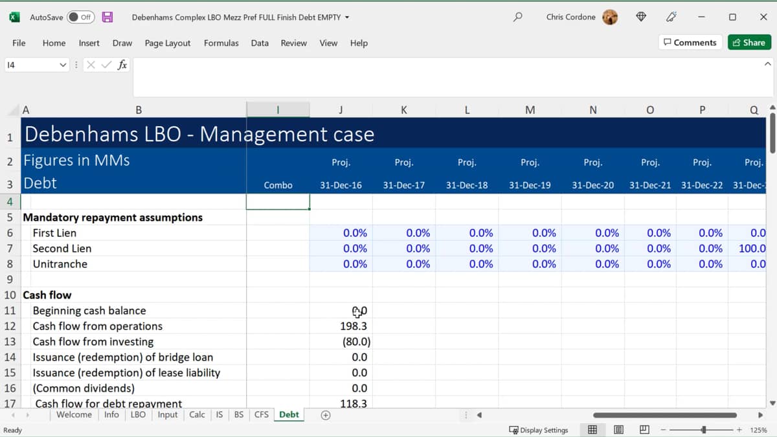Open the Page Layout tab

pyautogui.click(x=168, y=43)
